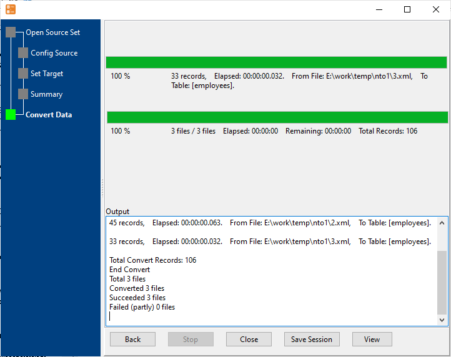Click the top green file progress bar
Viewport: 451px width, 357px height.
click(276, 62)
